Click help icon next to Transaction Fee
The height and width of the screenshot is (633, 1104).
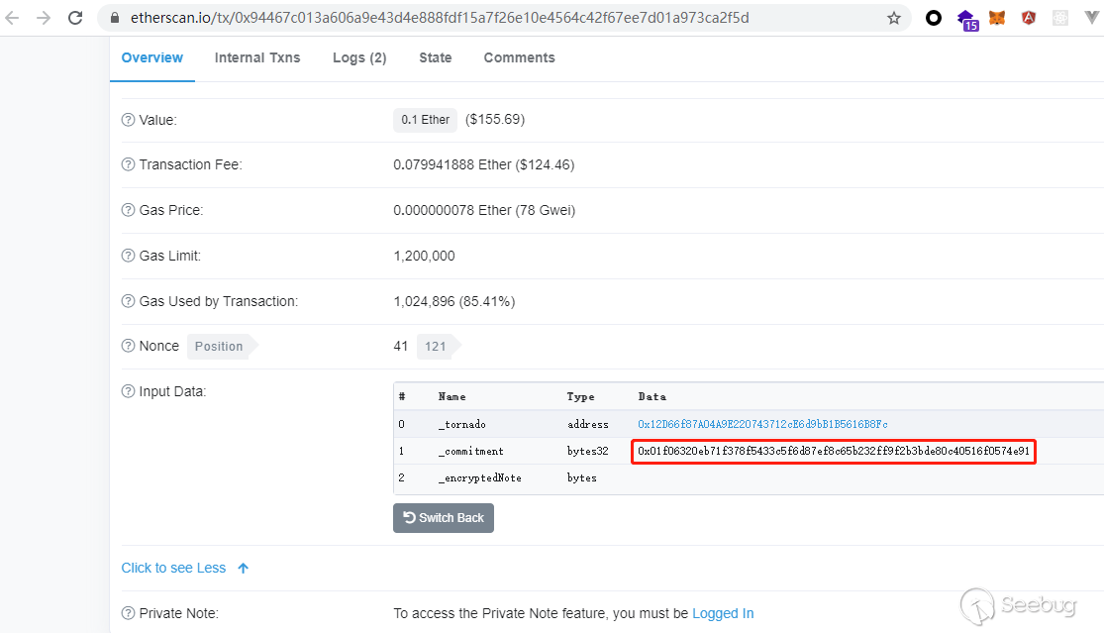[x=128, y=164]
